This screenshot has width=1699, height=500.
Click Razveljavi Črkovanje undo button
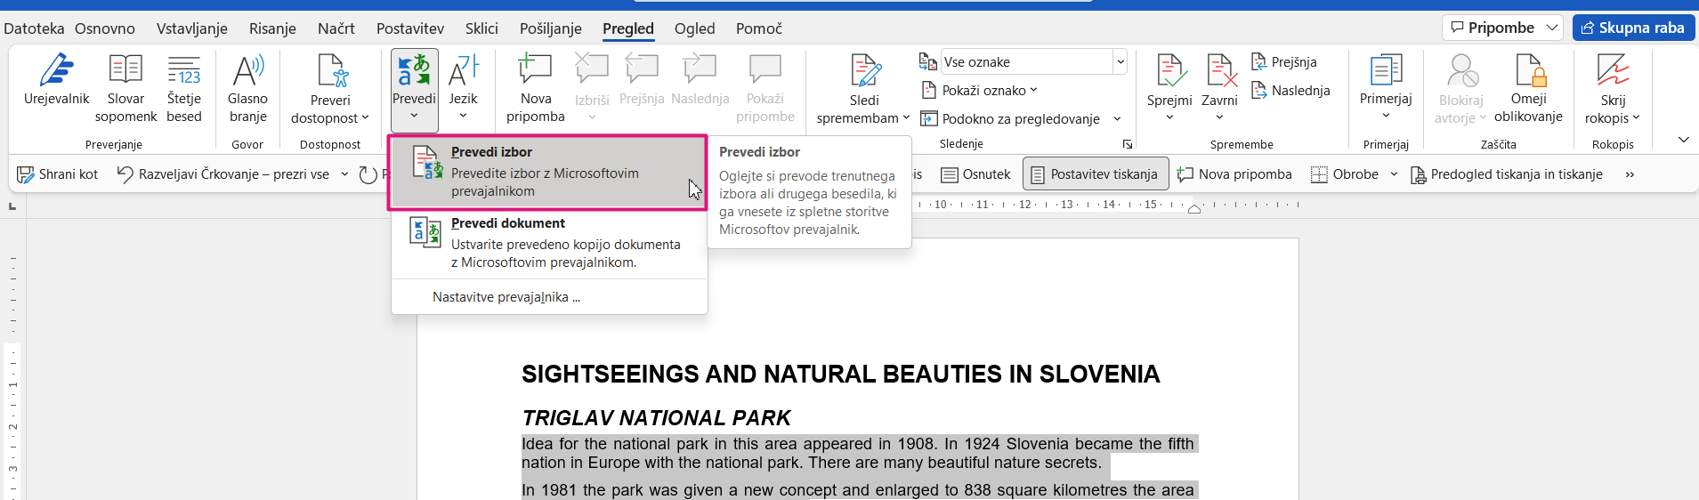click(224, 174)
